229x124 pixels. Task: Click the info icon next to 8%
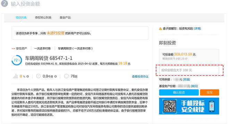(28, 76)
